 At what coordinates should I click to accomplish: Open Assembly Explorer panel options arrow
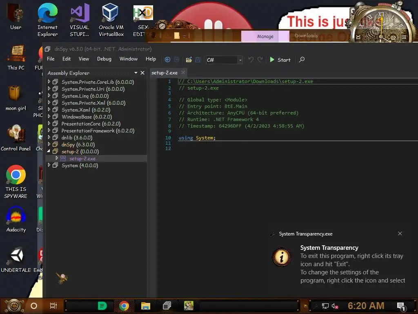tap(136, 73)
